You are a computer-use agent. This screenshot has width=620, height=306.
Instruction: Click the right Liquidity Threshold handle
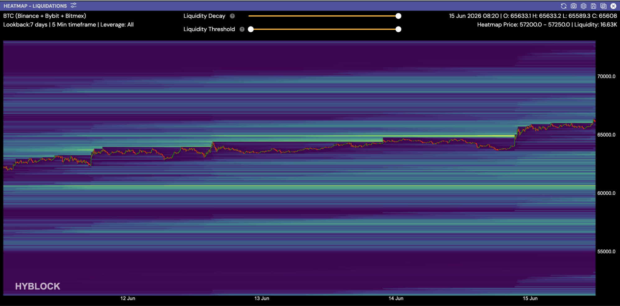[x=398, y=29]
